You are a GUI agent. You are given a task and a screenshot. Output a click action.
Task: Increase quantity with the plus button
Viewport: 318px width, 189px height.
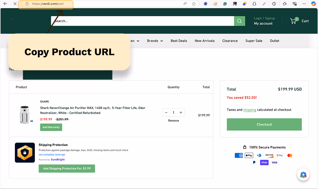click(181, 113)
